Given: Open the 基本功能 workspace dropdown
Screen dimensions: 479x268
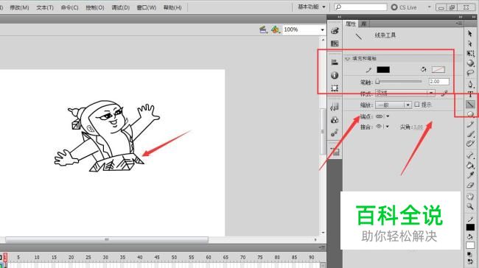Looking at the screenshot, I should pos(311,7).
